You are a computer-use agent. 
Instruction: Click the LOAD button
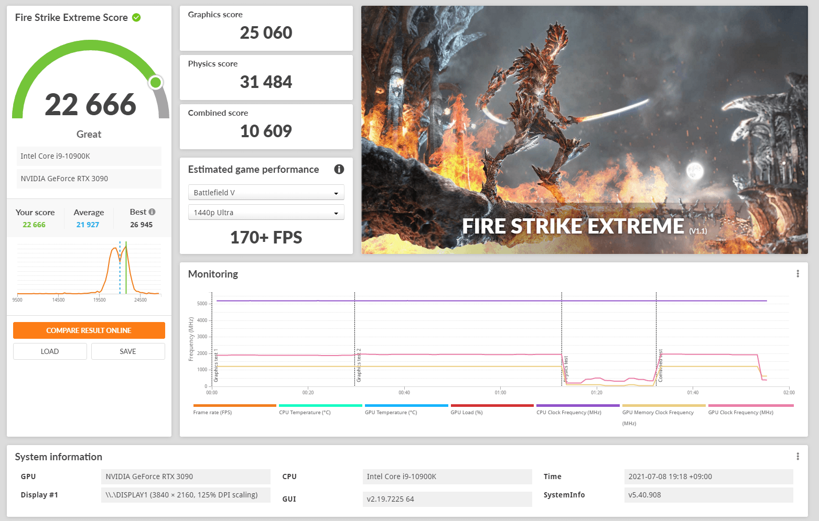(50, 351)
